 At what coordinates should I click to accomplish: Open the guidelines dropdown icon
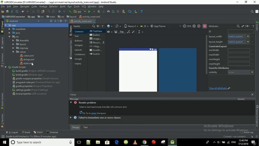coord(140,32)
